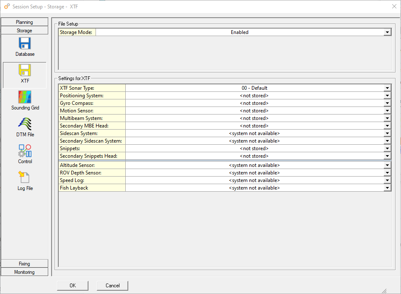Click the app icon in title bar
The width and height of the screenshot is (401, 294).
7,6
